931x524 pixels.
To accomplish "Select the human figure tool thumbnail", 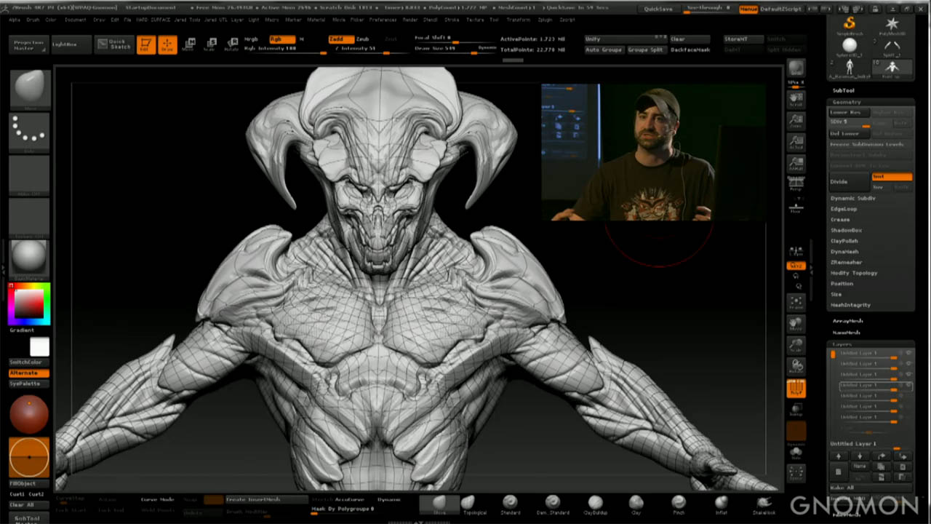I will (x=849, y=70).
